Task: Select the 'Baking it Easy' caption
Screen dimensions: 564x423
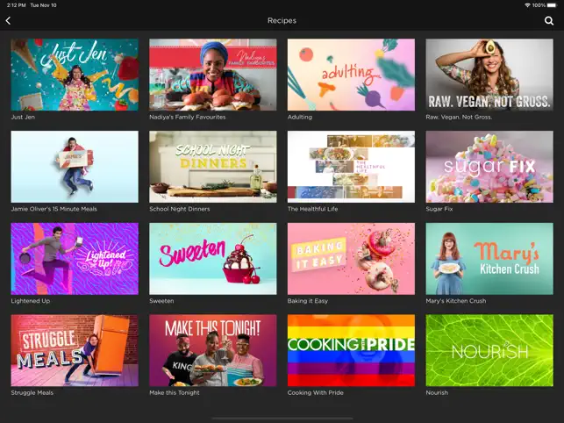Action: pyautogui.click(x=308, y=301)
